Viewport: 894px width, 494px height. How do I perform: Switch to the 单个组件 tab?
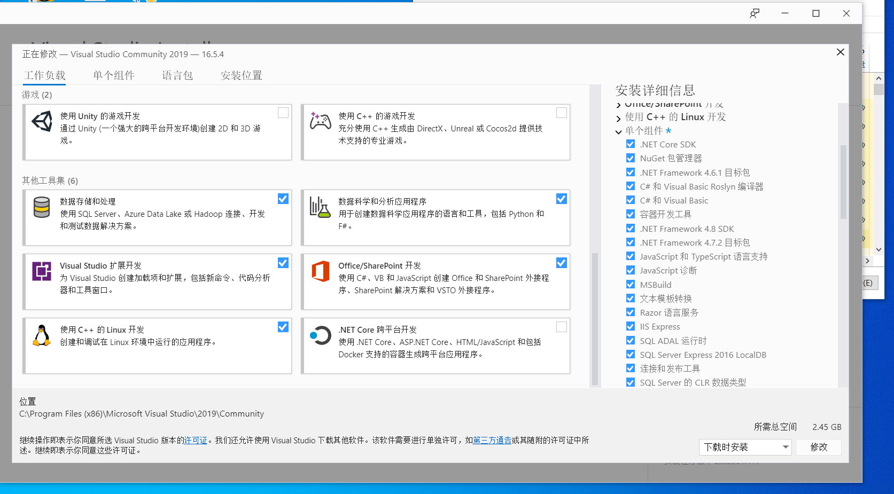114,75
